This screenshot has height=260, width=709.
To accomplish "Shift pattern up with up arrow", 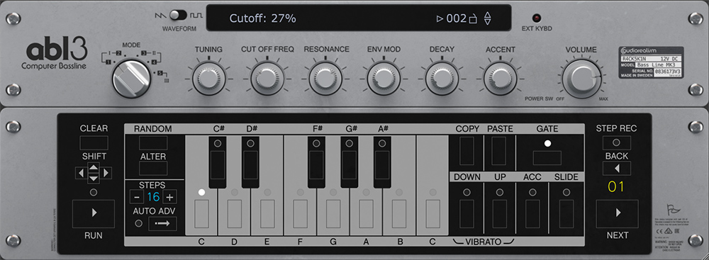I will coord(93,168).
